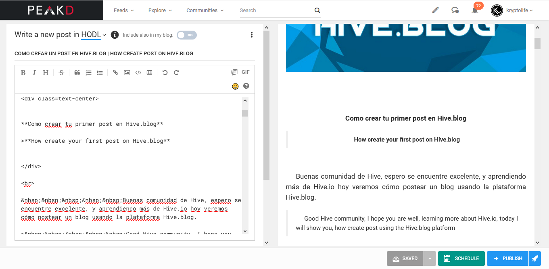Expand the arrow next to Saved
This screenshot has height=269, width=549.
click(x=430, y=259)
